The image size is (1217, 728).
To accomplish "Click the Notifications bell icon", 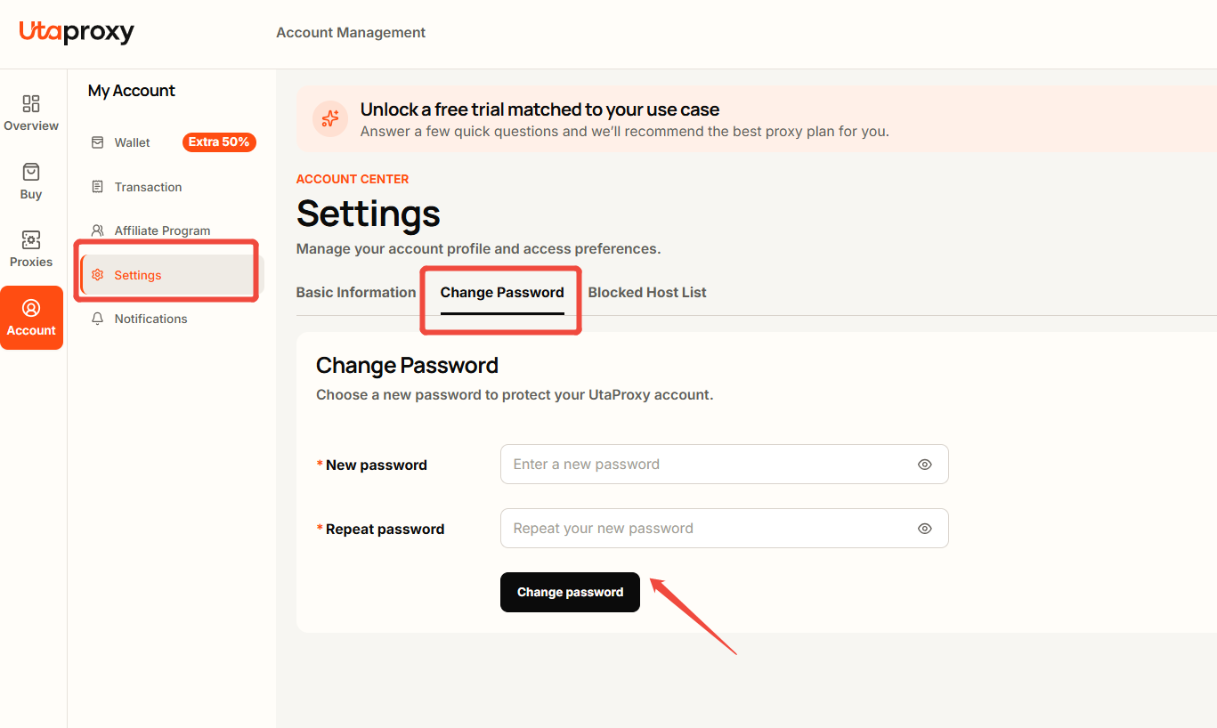I will click(x=98, y=319).
